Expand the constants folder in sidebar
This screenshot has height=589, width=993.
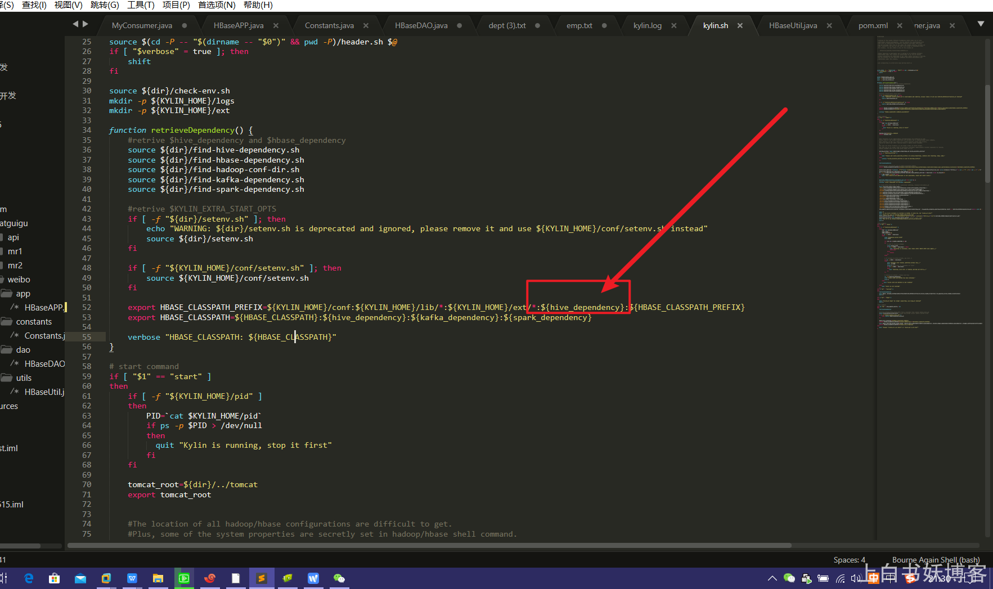point(26,322)
